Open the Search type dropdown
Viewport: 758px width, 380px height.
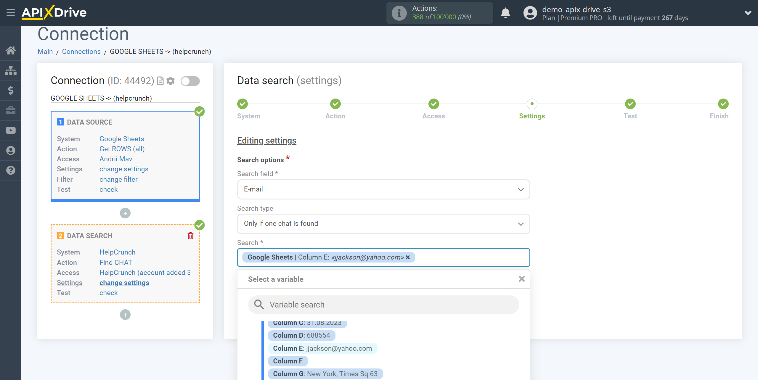click(383, 224)
